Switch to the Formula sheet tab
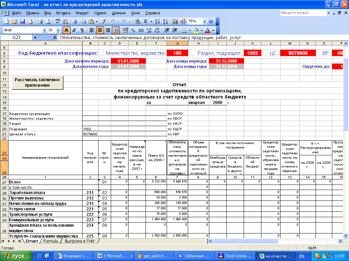Image resolution: width=349 pixels, height=261 pixels. pyautogui.click(x=50, y=241)
